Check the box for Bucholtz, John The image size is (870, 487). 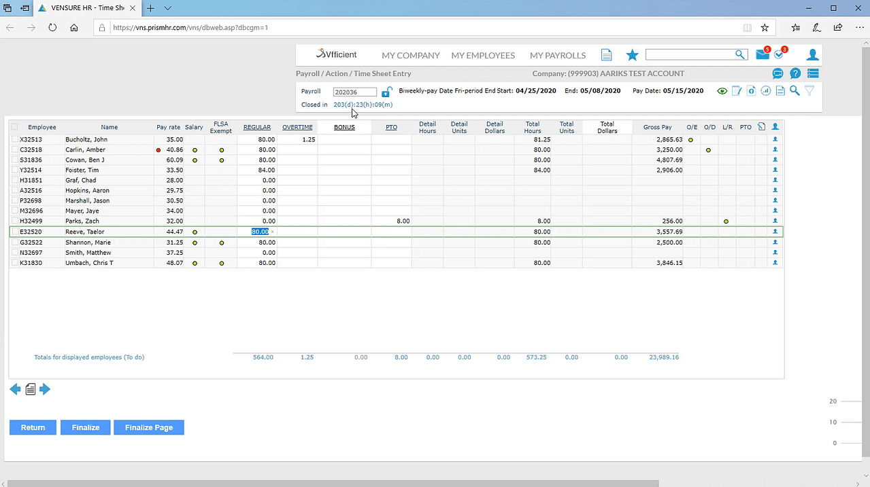15,139
